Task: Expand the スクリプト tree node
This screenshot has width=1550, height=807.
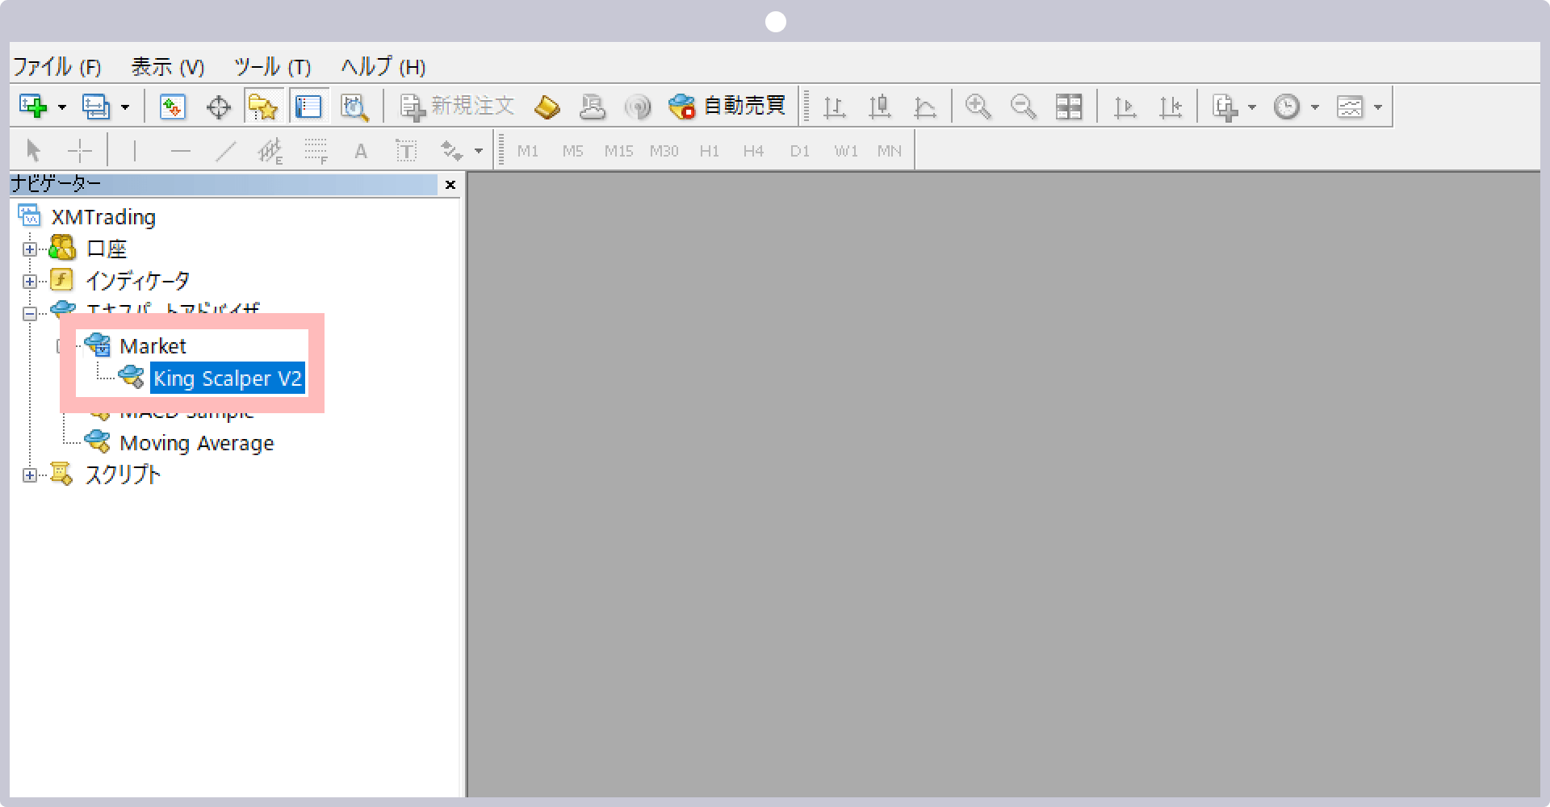Action: pos(30,475)
